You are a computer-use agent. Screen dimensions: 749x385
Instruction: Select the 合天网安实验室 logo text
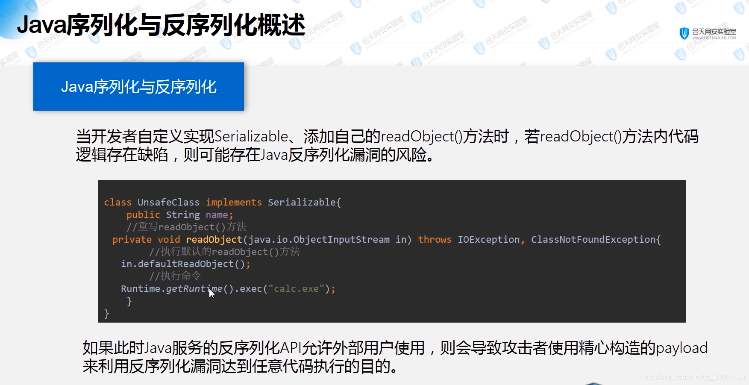[714, 31]
